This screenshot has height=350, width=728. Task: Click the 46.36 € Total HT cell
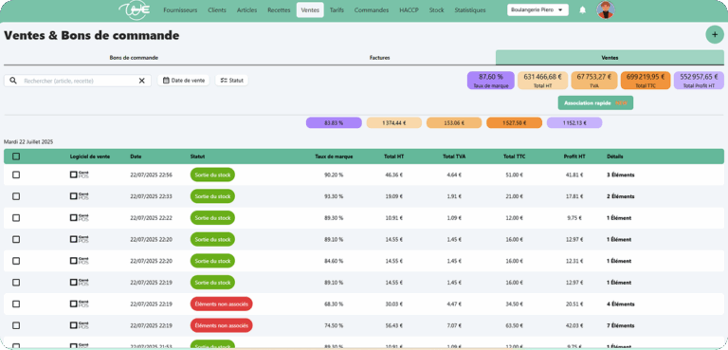pos(394,175)
